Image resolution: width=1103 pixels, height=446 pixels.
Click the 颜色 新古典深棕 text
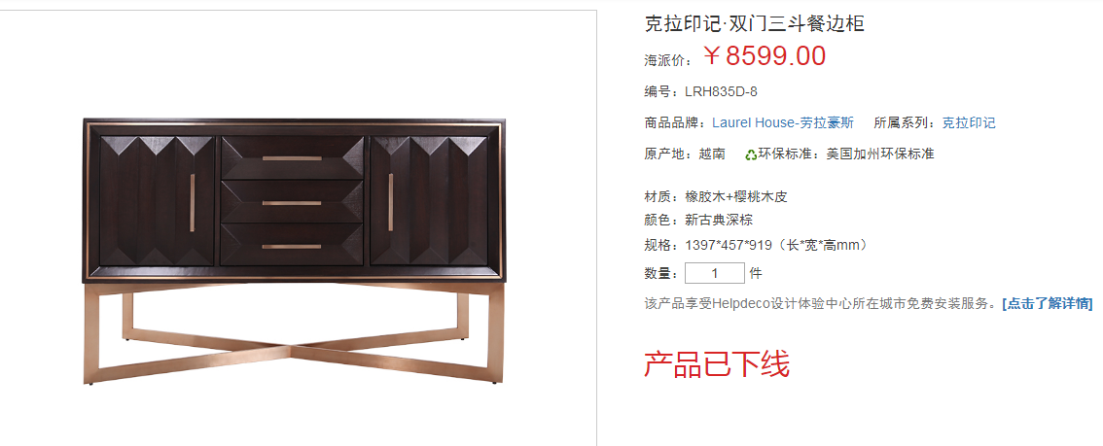coord(698,221)
